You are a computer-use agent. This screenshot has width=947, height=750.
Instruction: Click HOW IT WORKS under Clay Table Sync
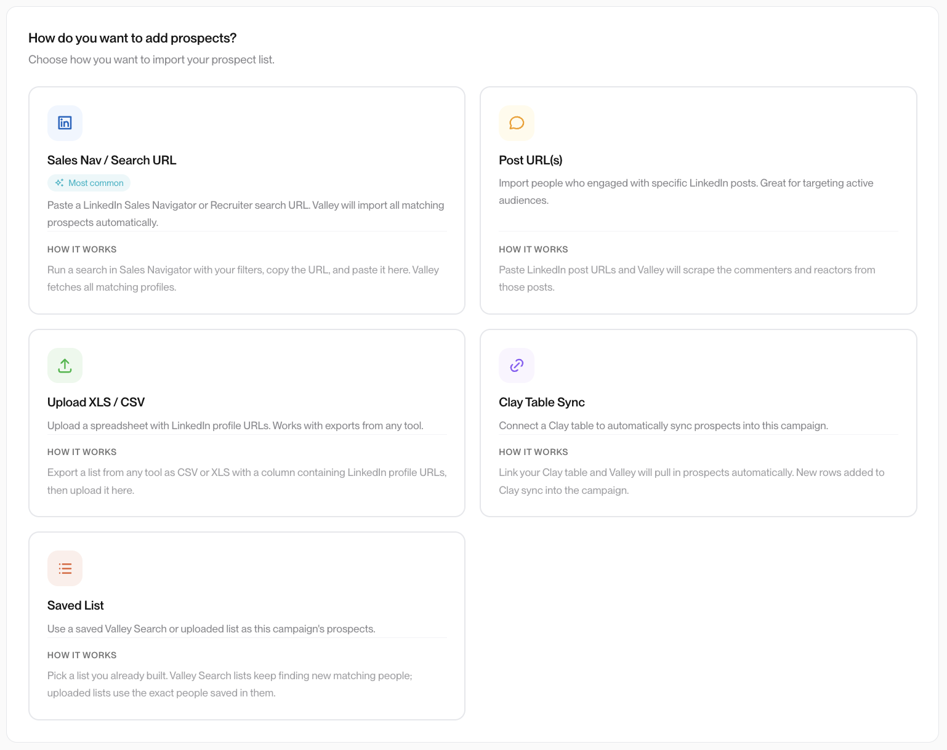[x=533, y=452]
